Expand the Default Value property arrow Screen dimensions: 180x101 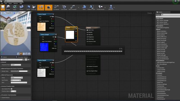[1, 71]
